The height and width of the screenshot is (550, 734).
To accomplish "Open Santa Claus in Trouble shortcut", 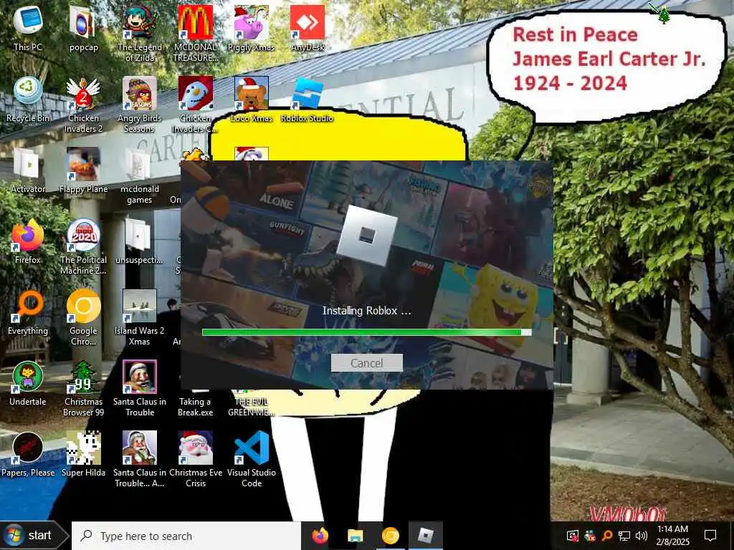I will pyautogui.click(x=140, y=389).
